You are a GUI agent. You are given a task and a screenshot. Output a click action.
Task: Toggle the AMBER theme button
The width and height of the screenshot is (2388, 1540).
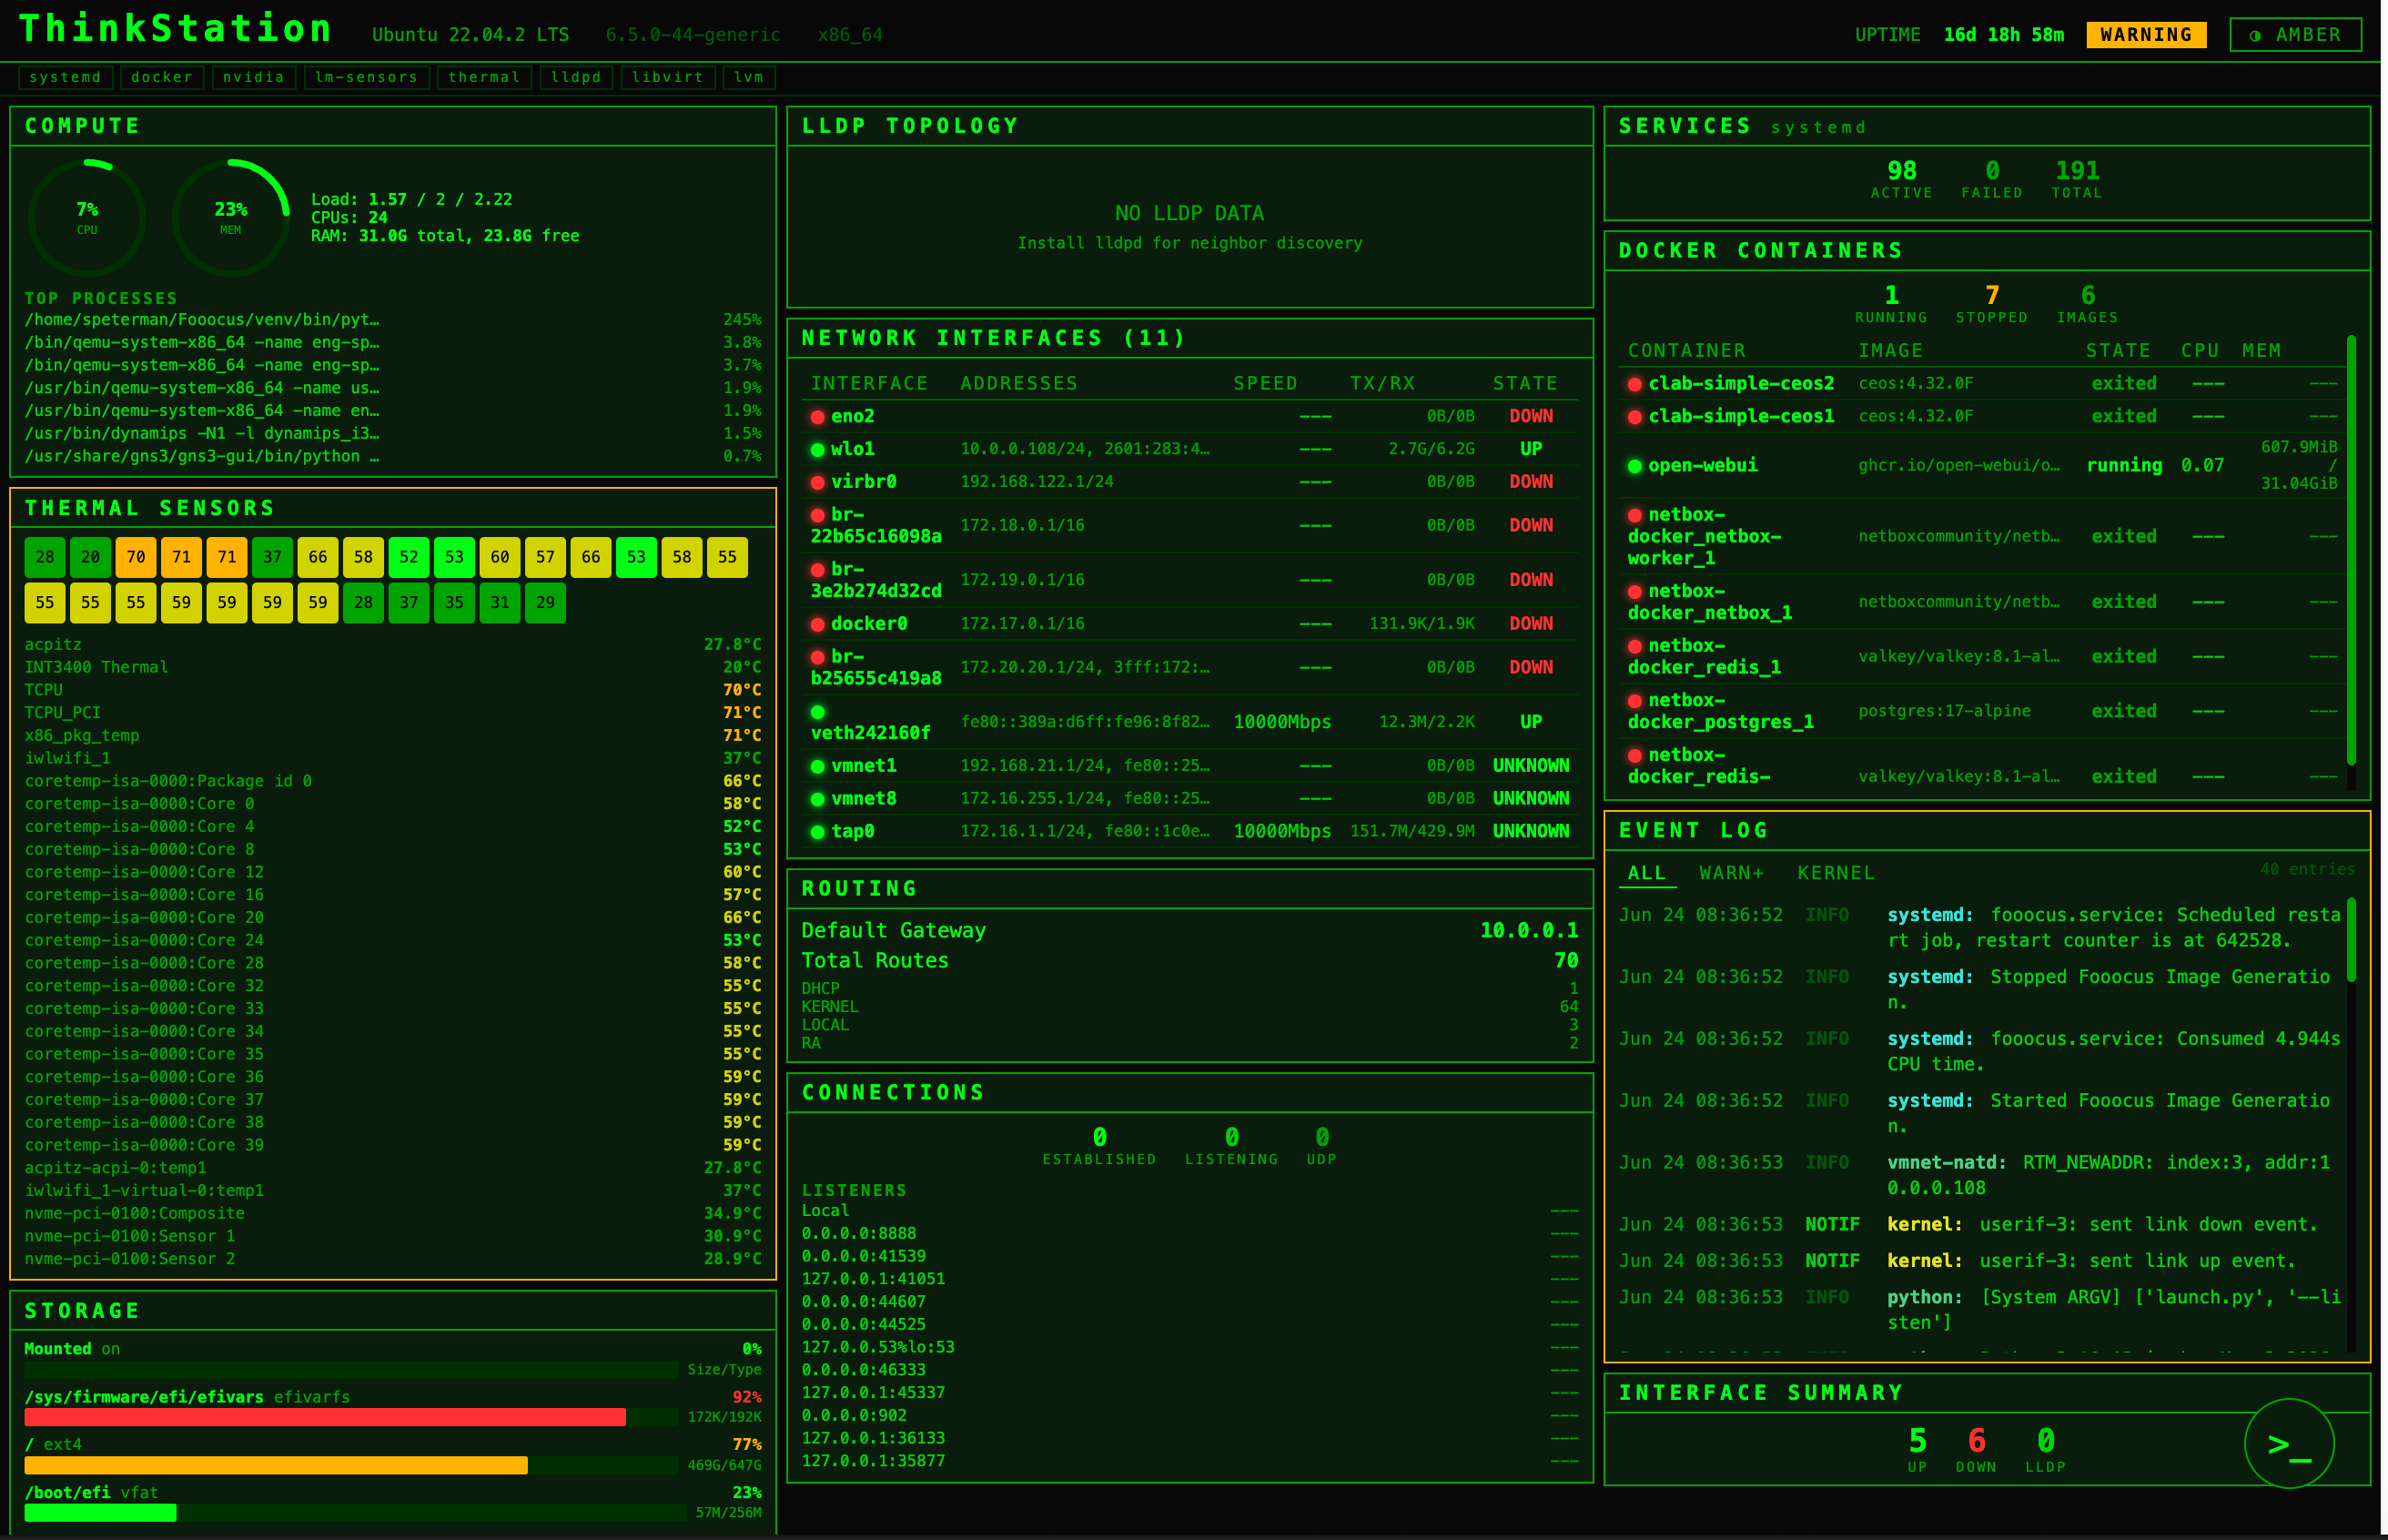(x=2295, y=35)
